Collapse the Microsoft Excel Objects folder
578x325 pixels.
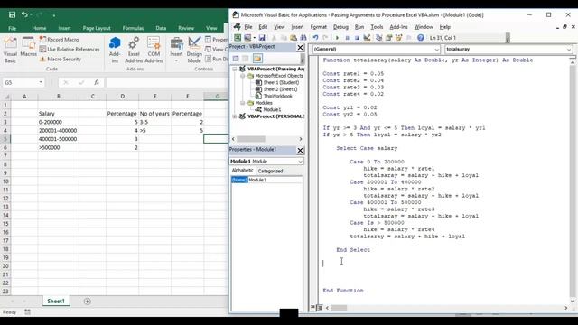coord(243,76)
